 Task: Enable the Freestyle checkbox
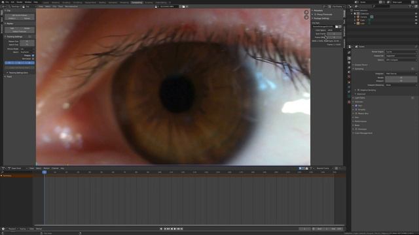[x=356, y=129]
